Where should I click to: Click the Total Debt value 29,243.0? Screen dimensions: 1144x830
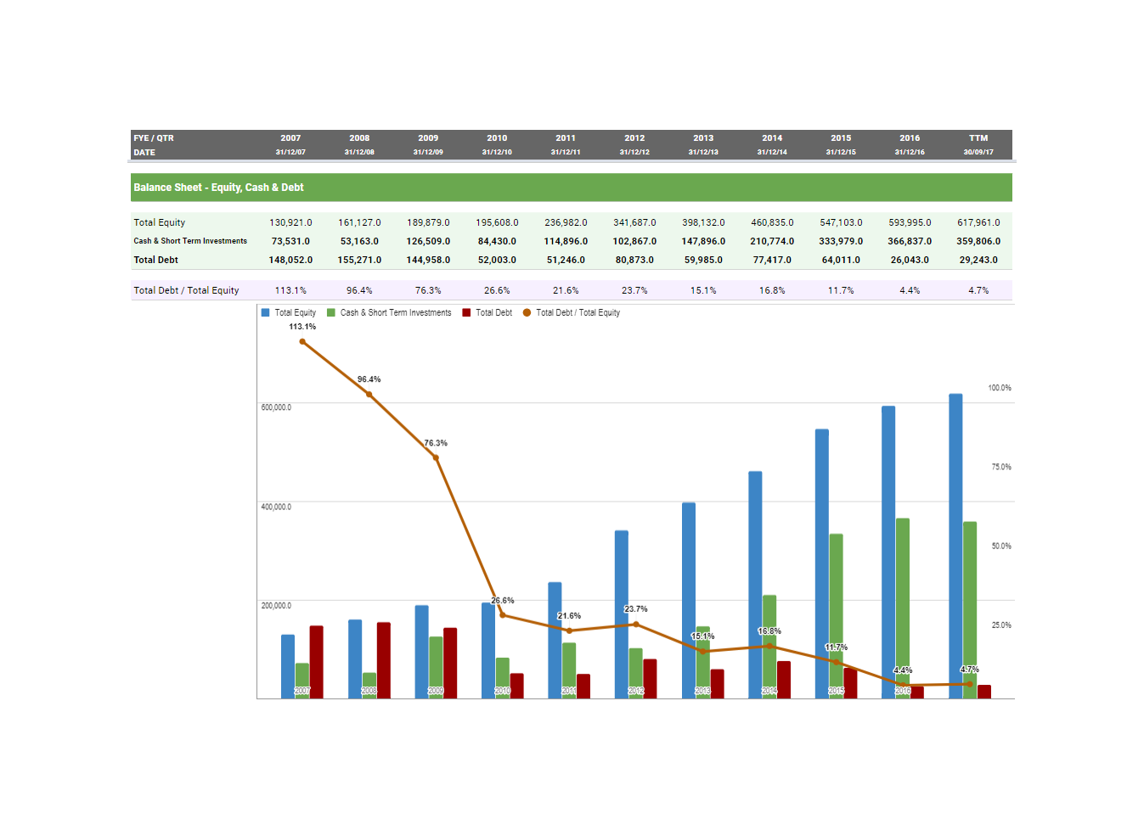coord(978,260)
